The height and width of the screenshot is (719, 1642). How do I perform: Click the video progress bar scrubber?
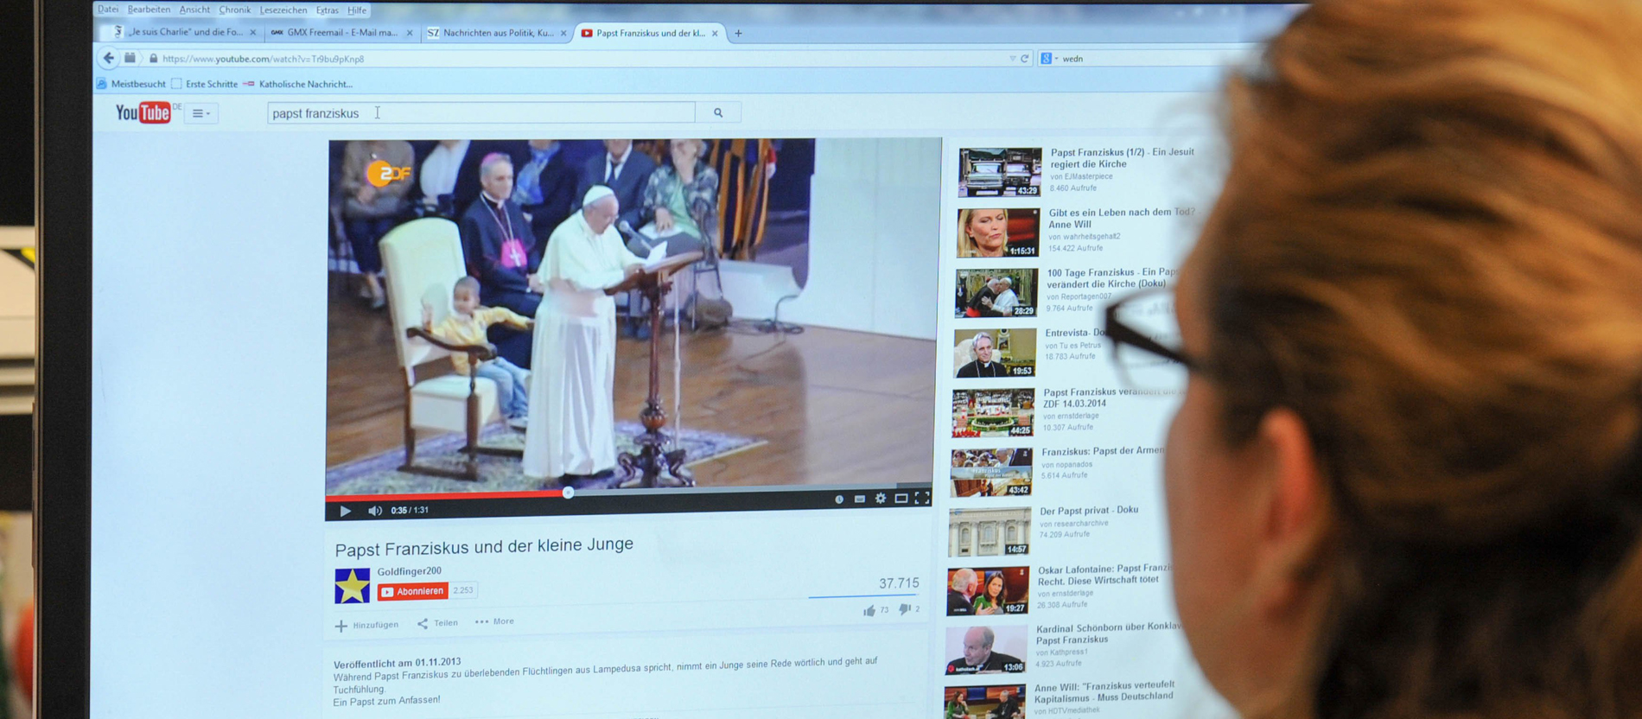pyautogui.click(x=568, y=493)
